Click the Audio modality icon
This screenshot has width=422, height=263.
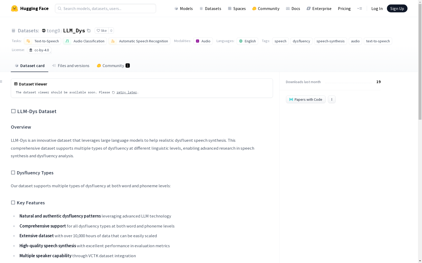coord(198,41)
